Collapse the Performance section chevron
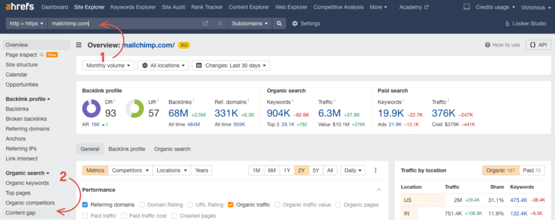The width and height of the screenshot is (555, 221). tap(379, 190)
